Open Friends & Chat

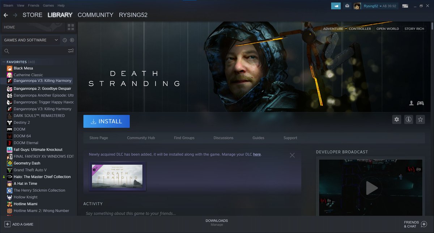coord(415,224)
